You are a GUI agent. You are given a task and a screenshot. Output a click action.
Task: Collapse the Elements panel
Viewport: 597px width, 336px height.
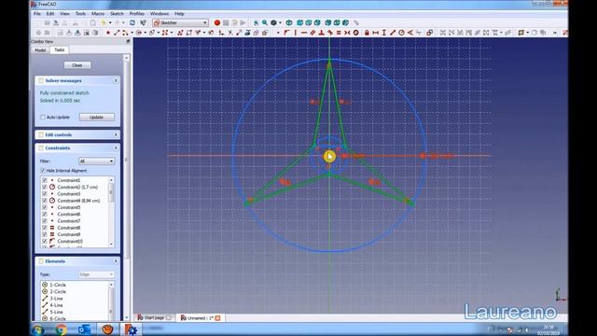(116, 261)
